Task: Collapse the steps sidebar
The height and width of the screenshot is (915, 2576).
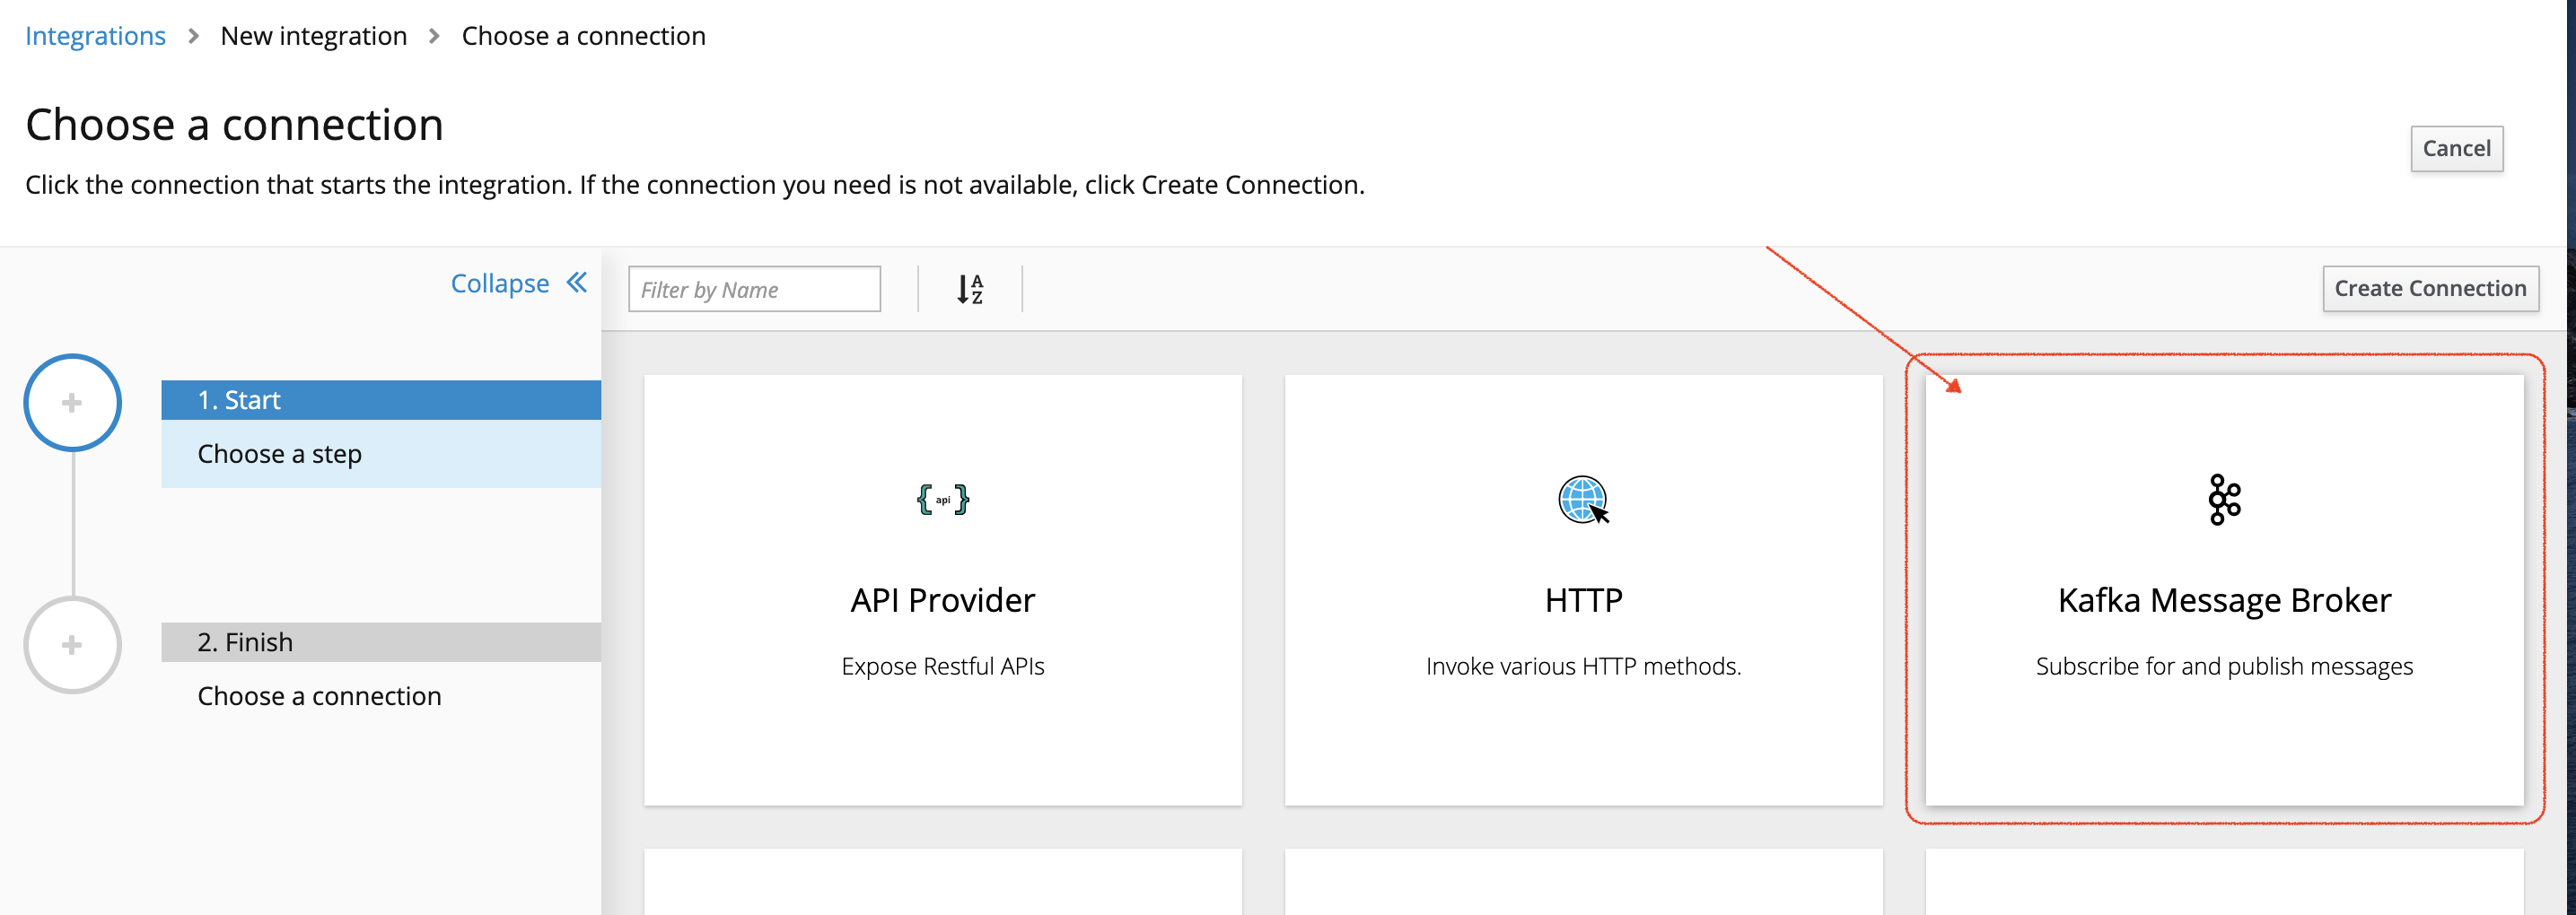Action: click(x=519, y=283)
